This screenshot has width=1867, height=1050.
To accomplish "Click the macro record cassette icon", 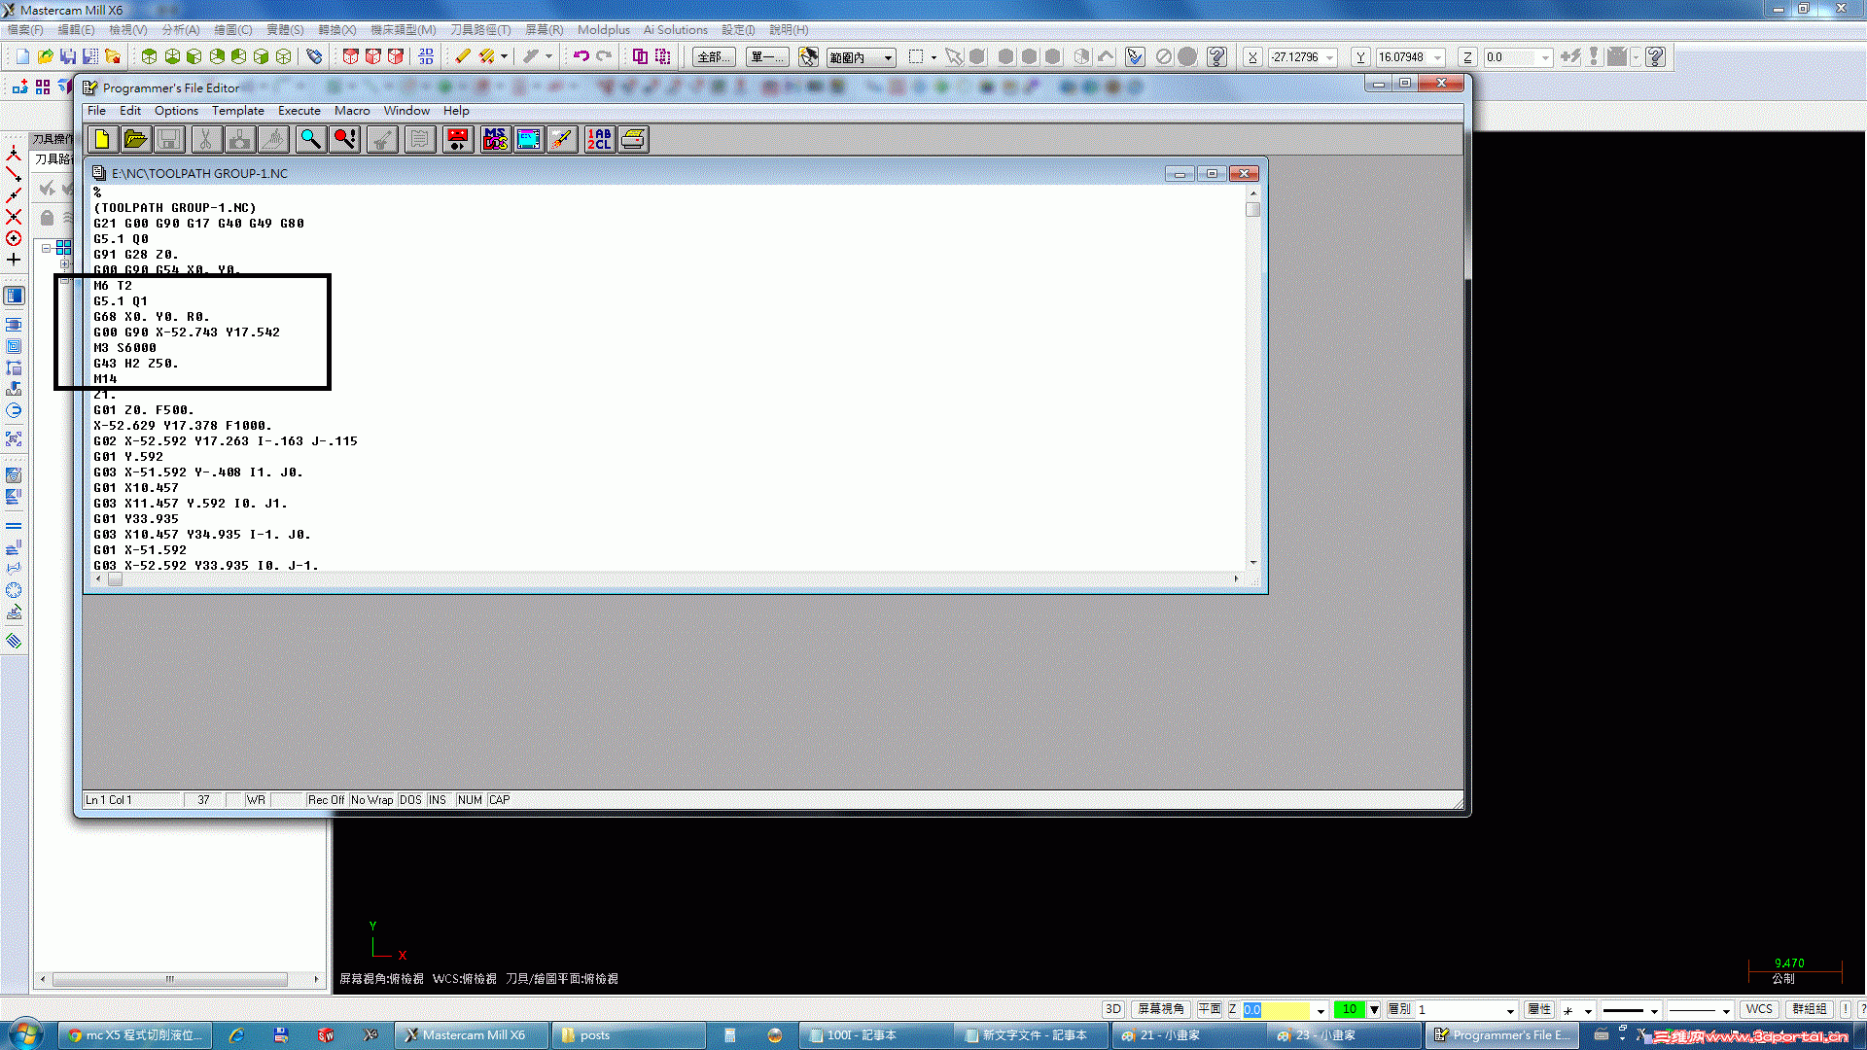I will pyautogui.click(x=457, y=140).
